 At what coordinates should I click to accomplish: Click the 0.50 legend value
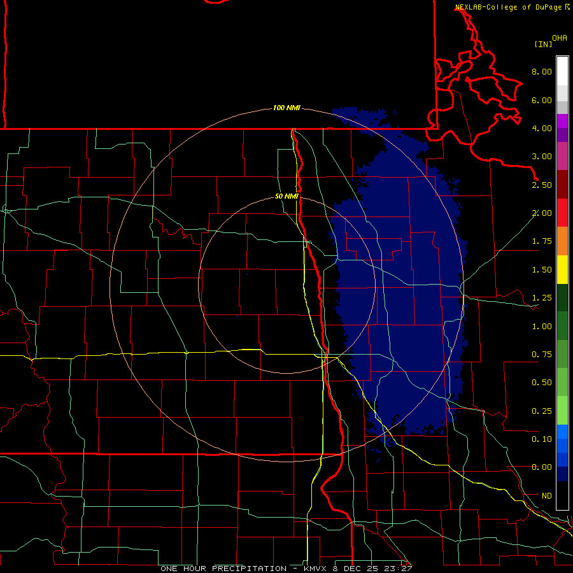[x=542, y=383]
